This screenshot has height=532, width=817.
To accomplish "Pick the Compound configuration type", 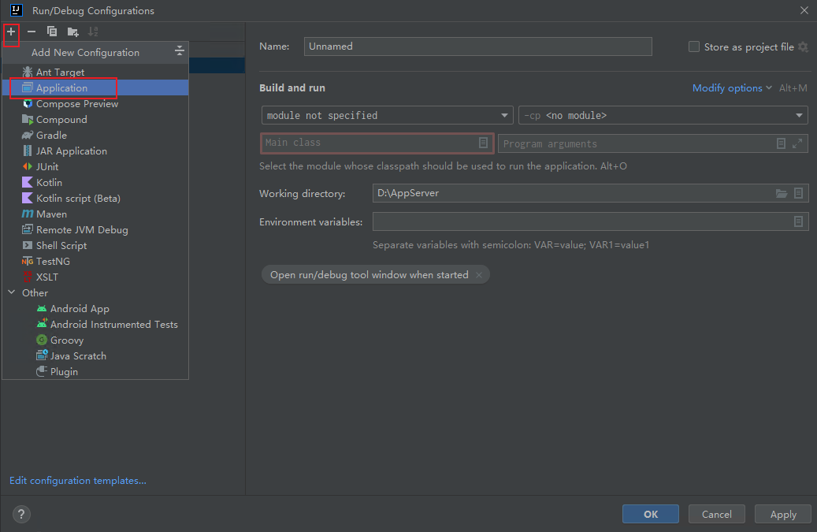I will pos(95,119).
